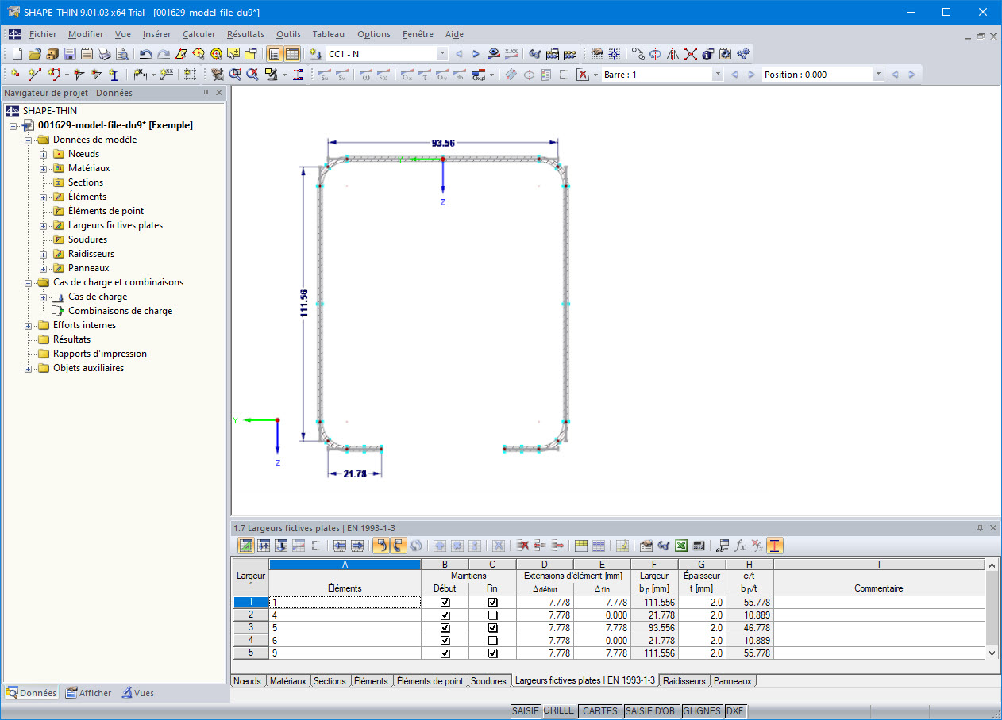The image size is (1002, 720).
Task: Expand the Efforts internes folder
Action: [x=29, y=325]
